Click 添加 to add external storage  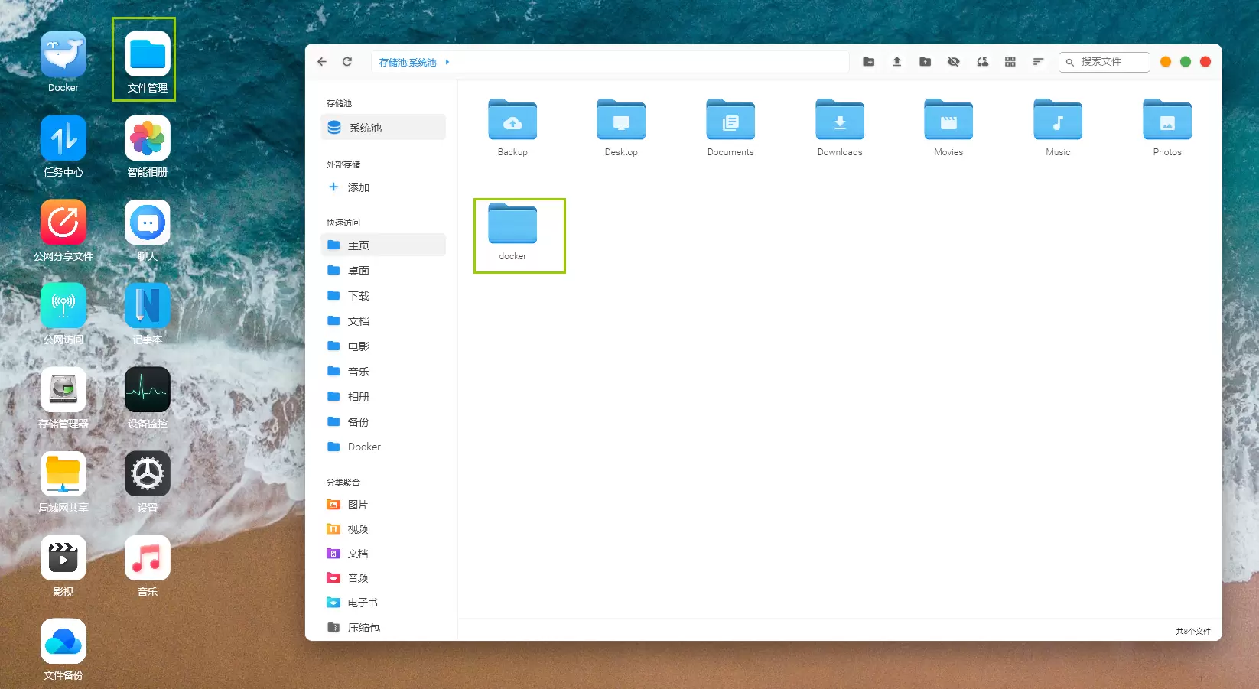(x=358, y=187)
